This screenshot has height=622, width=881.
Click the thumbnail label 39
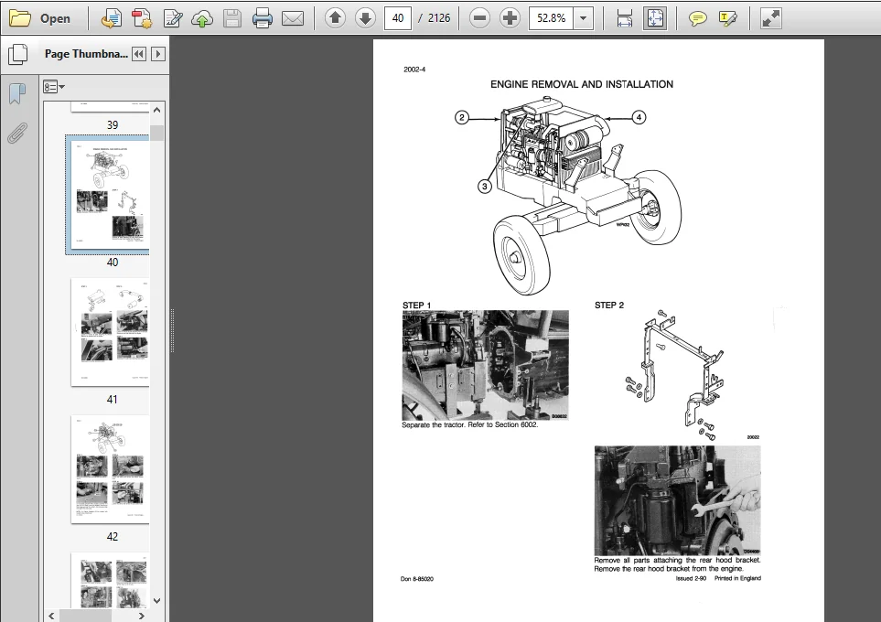point(113,124)
